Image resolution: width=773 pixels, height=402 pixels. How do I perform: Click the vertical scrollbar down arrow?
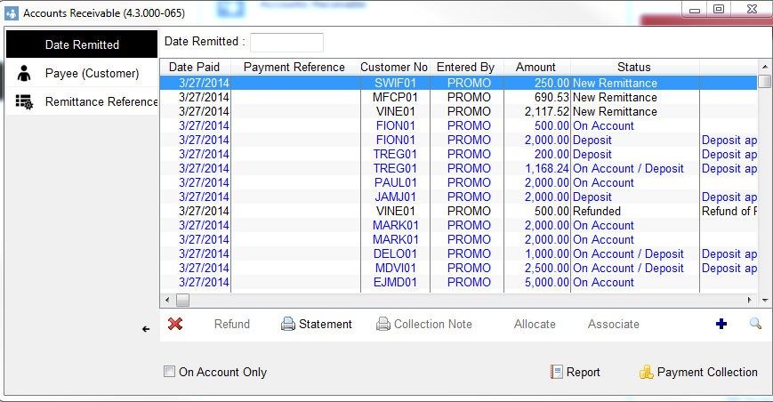coord(765,300)
